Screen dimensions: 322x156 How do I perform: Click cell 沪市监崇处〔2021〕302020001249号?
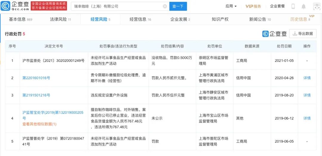coord(53,61)
